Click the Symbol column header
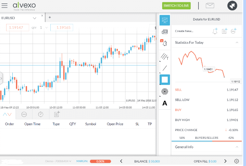246x166 pixels. click(x=91, y=124)
